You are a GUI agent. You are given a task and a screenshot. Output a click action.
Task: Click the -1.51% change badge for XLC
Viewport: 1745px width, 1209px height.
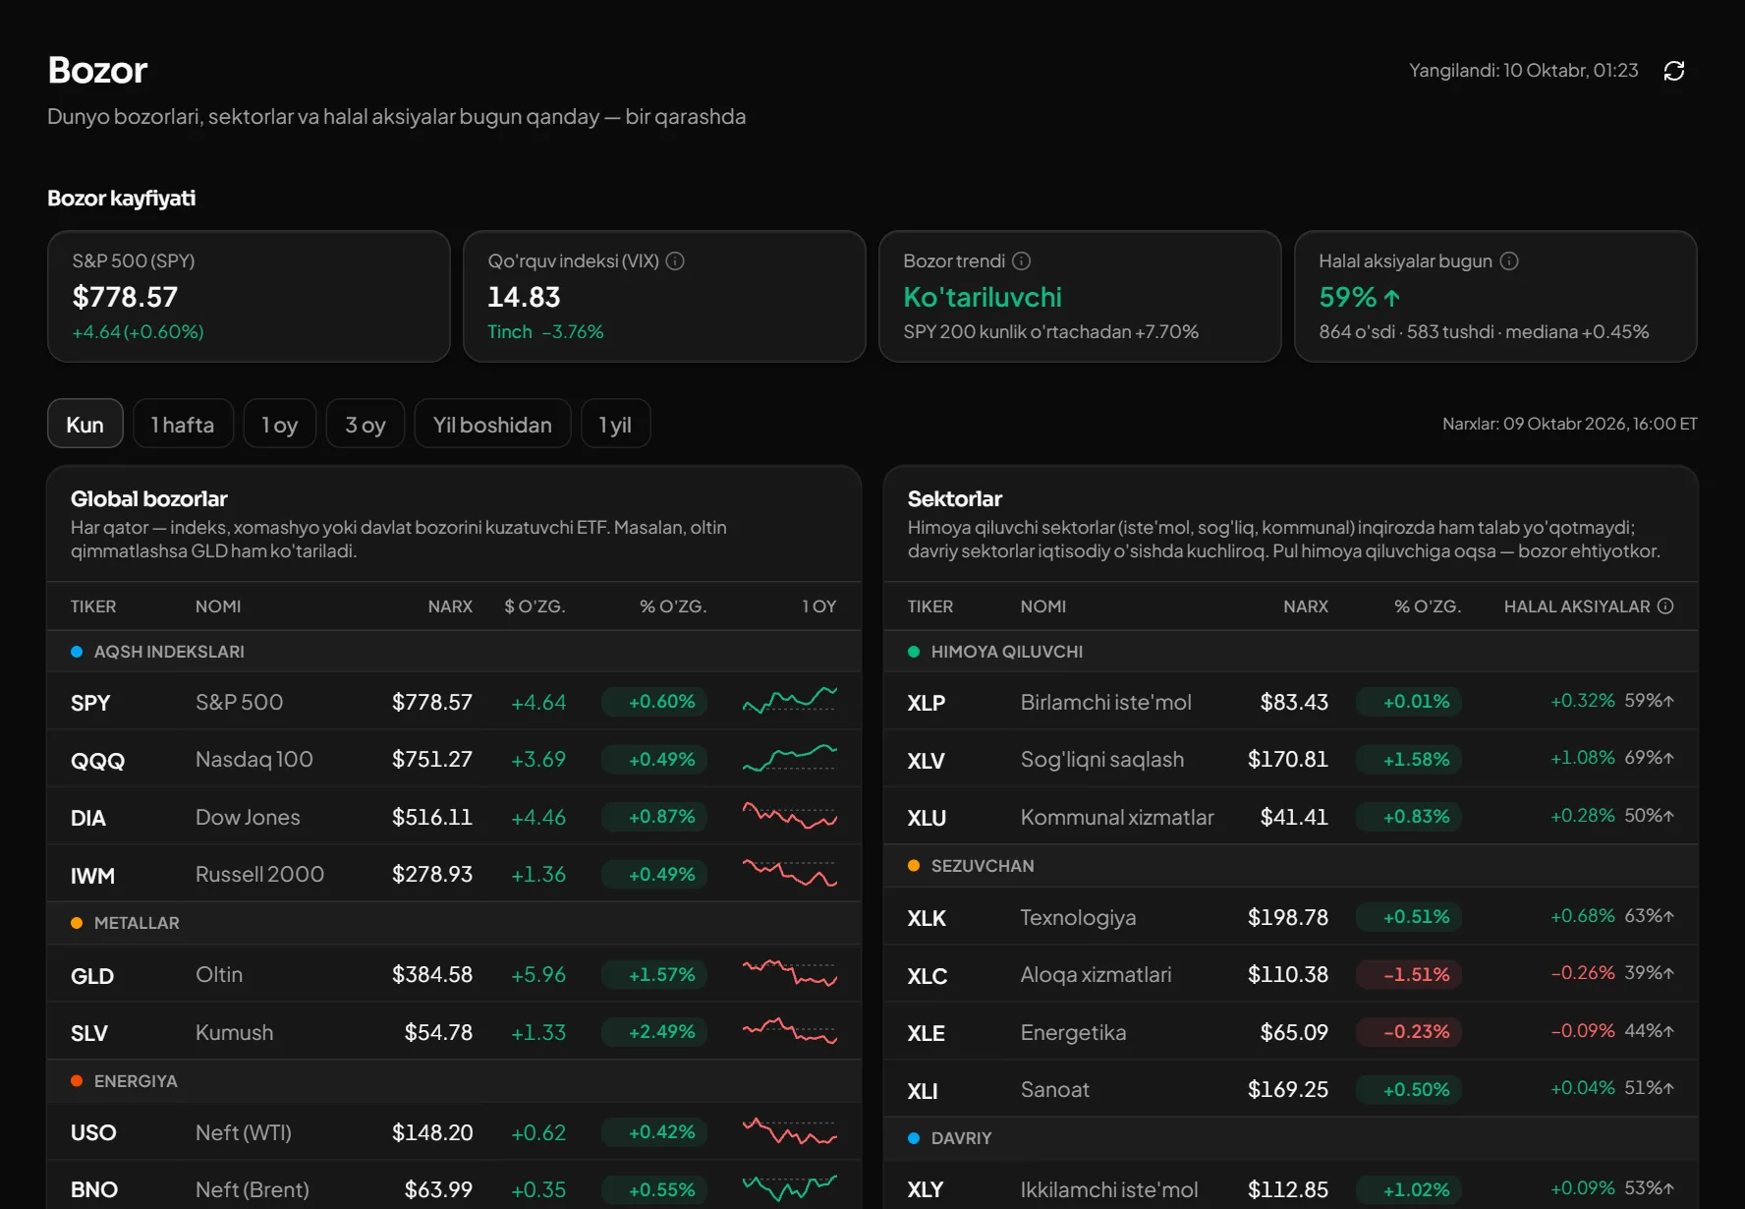[x=1409, y=974]
